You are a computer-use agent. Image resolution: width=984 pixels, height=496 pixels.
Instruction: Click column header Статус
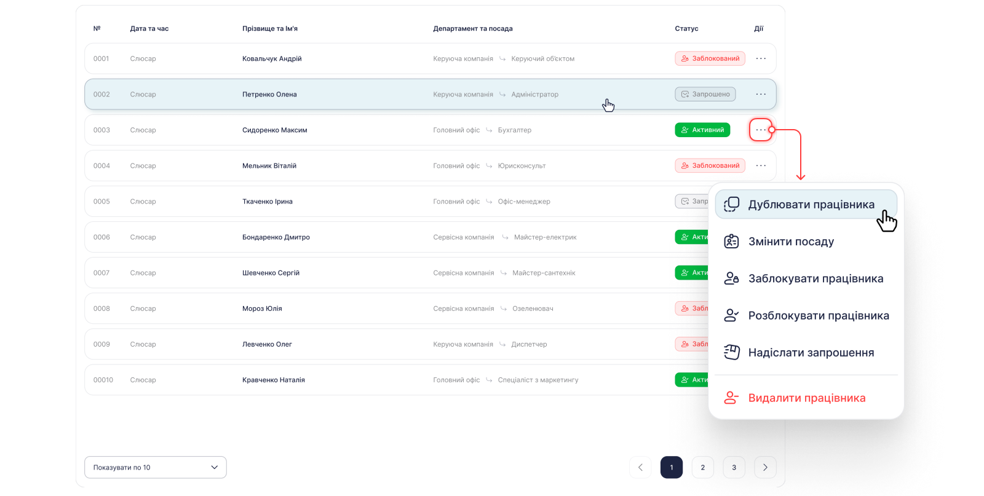686,28
